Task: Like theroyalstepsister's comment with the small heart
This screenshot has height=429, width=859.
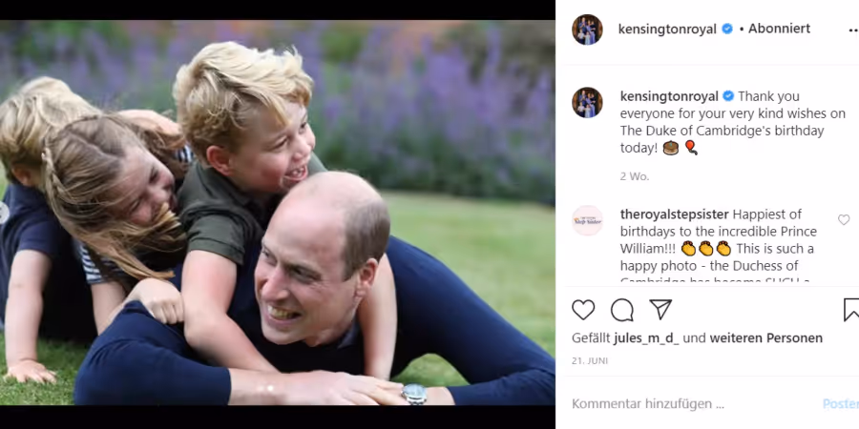Action: (844, 220)
